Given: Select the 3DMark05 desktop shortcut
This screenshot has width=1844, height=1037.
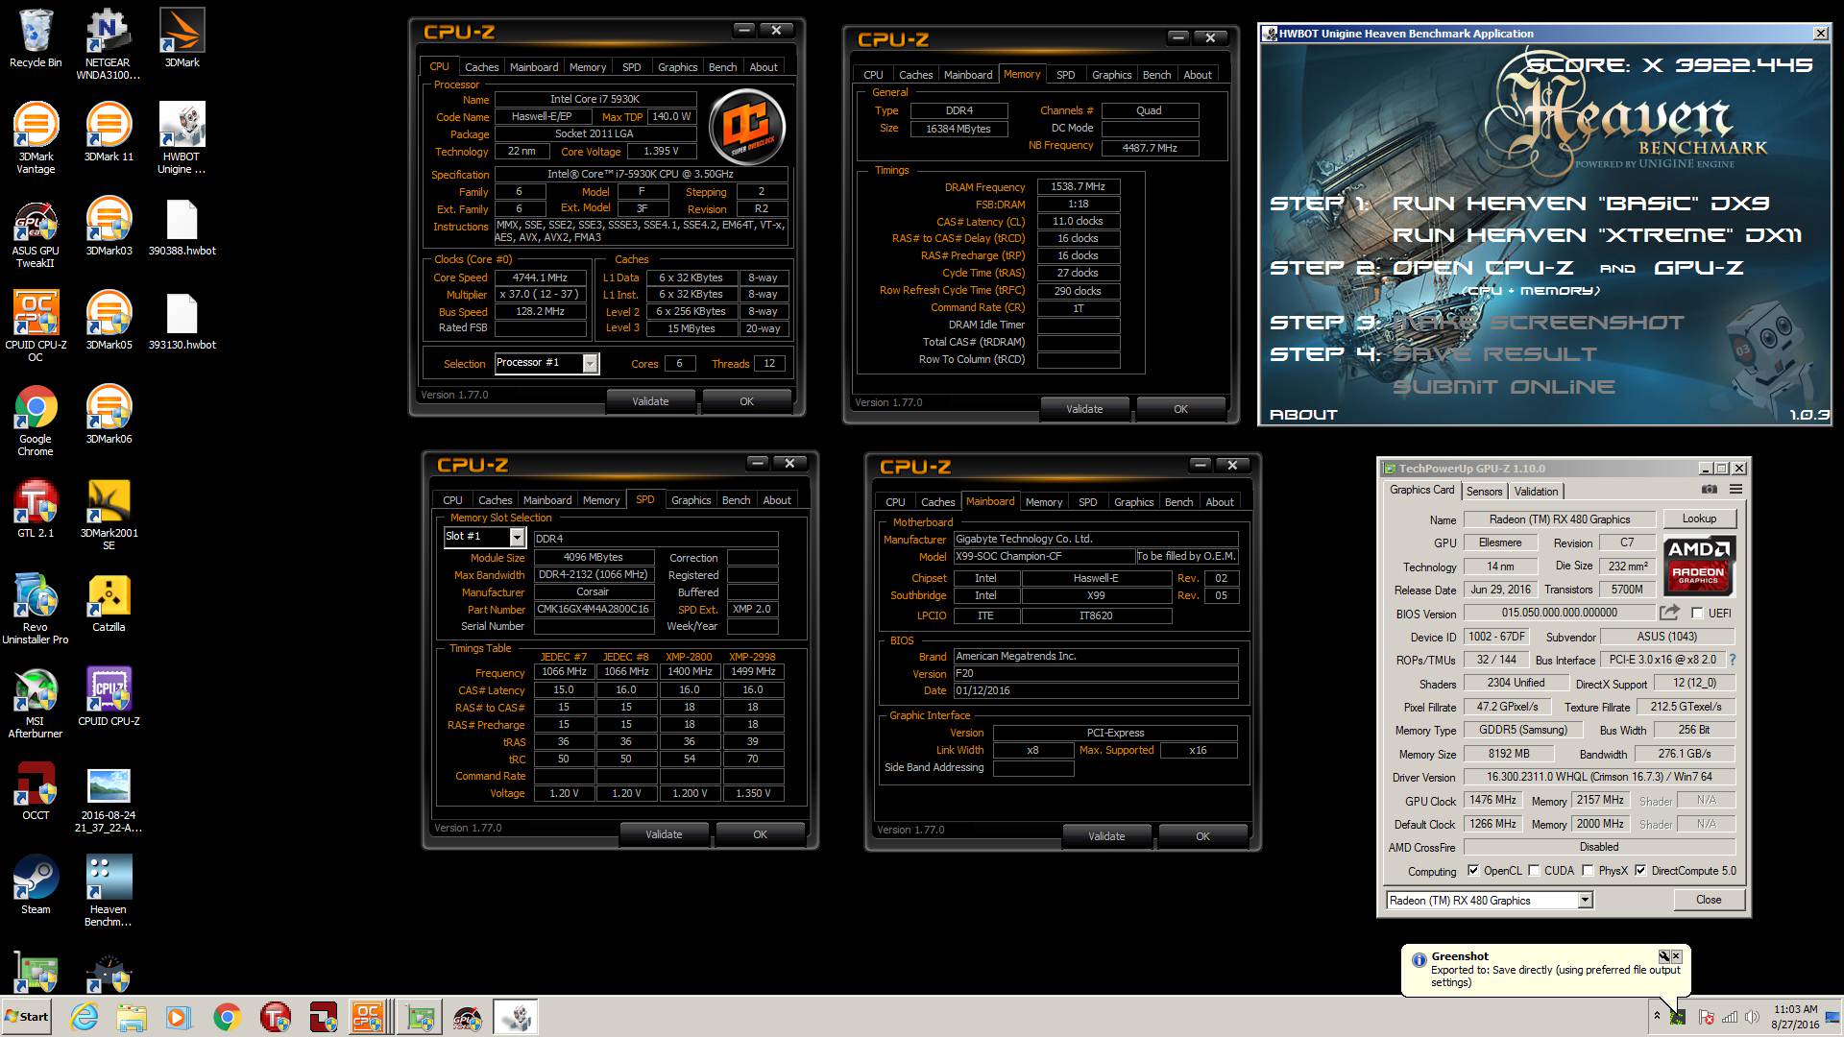Looking at the screenshot, I should (x=109, y=321).
